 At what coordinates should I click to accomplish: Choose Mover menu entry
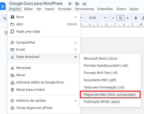44,75
